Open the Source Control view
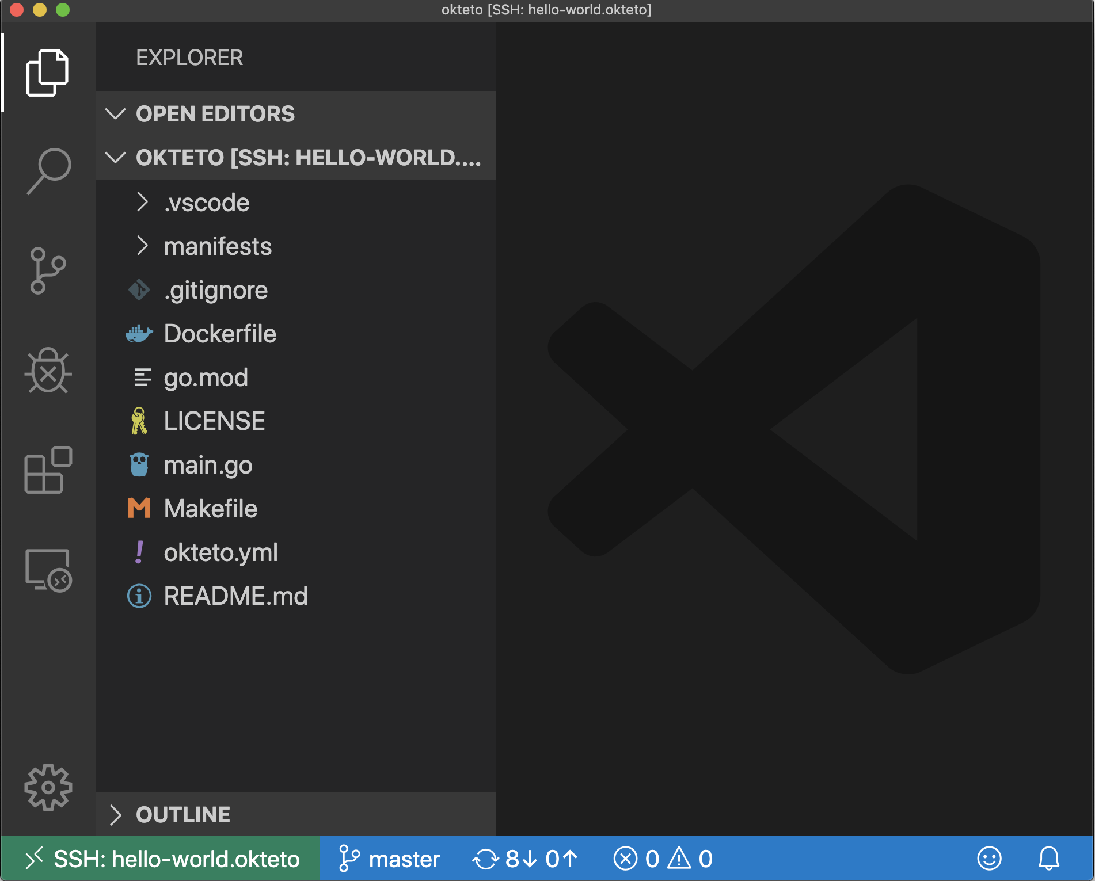This screenshot has height=881, width=1095. (x=48, y=270)
